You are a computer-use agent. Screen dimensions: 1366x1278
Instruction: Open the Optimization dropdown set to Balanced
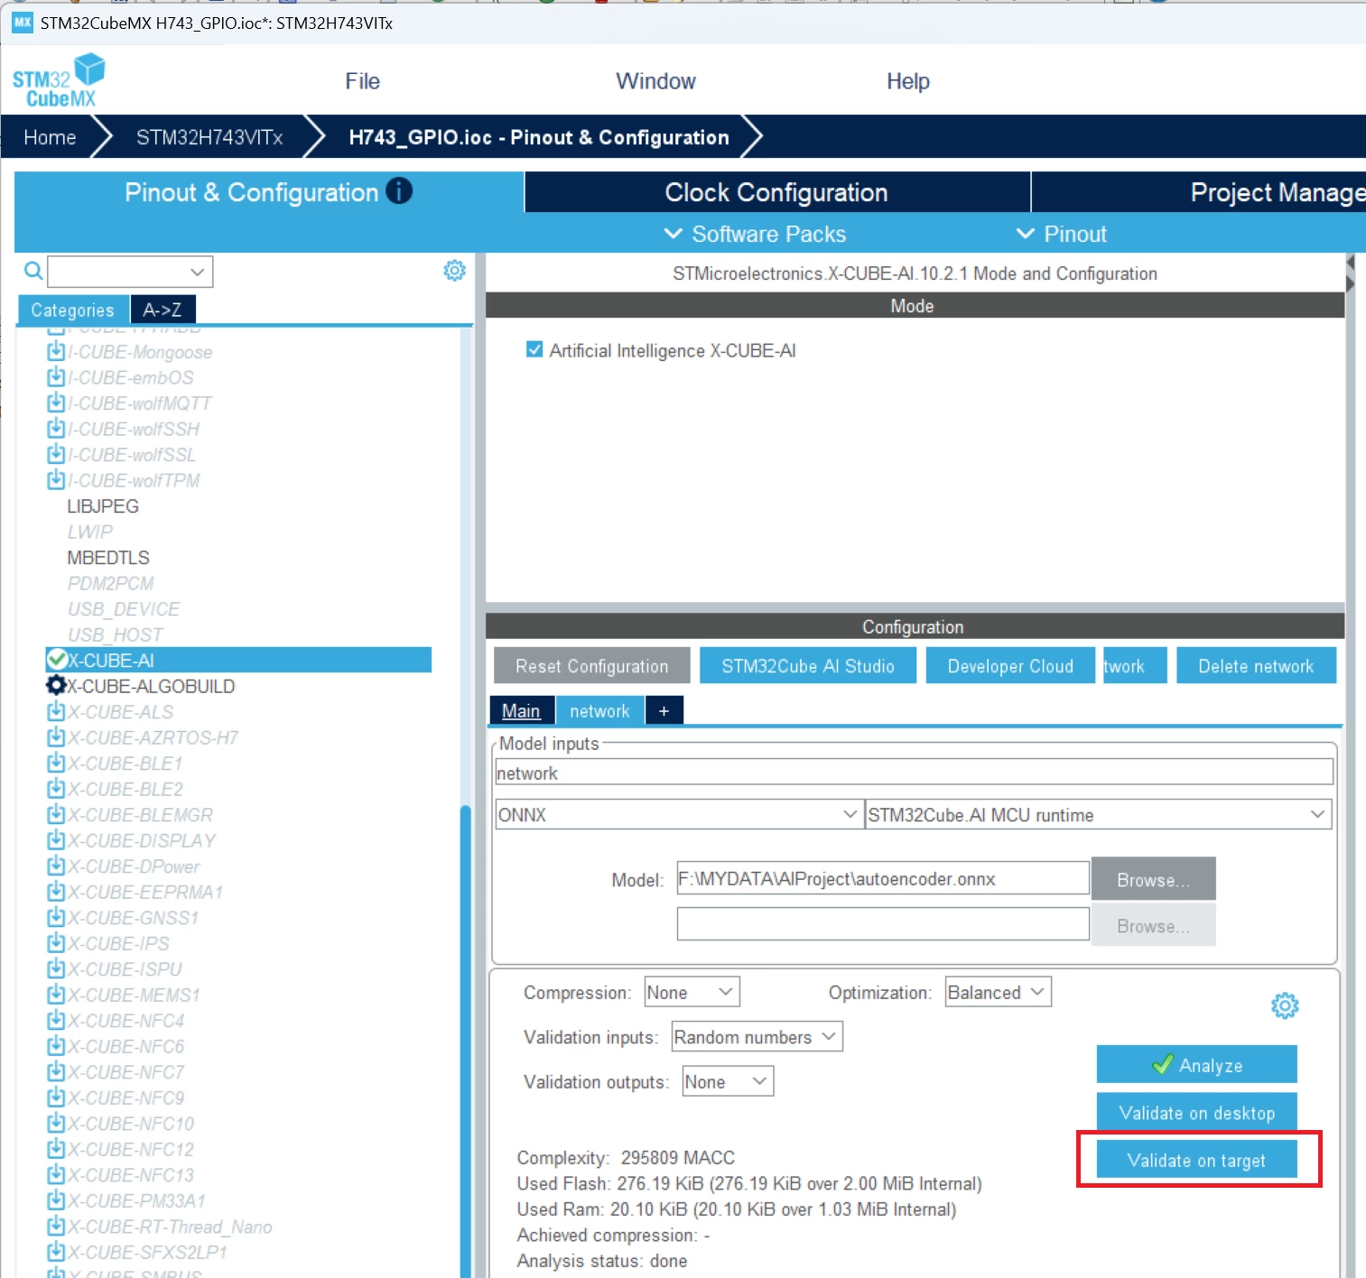point(998,992)
